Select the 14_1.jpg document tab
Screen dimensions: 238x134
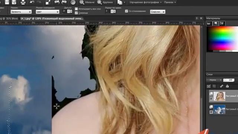click(x=52, y=19)
